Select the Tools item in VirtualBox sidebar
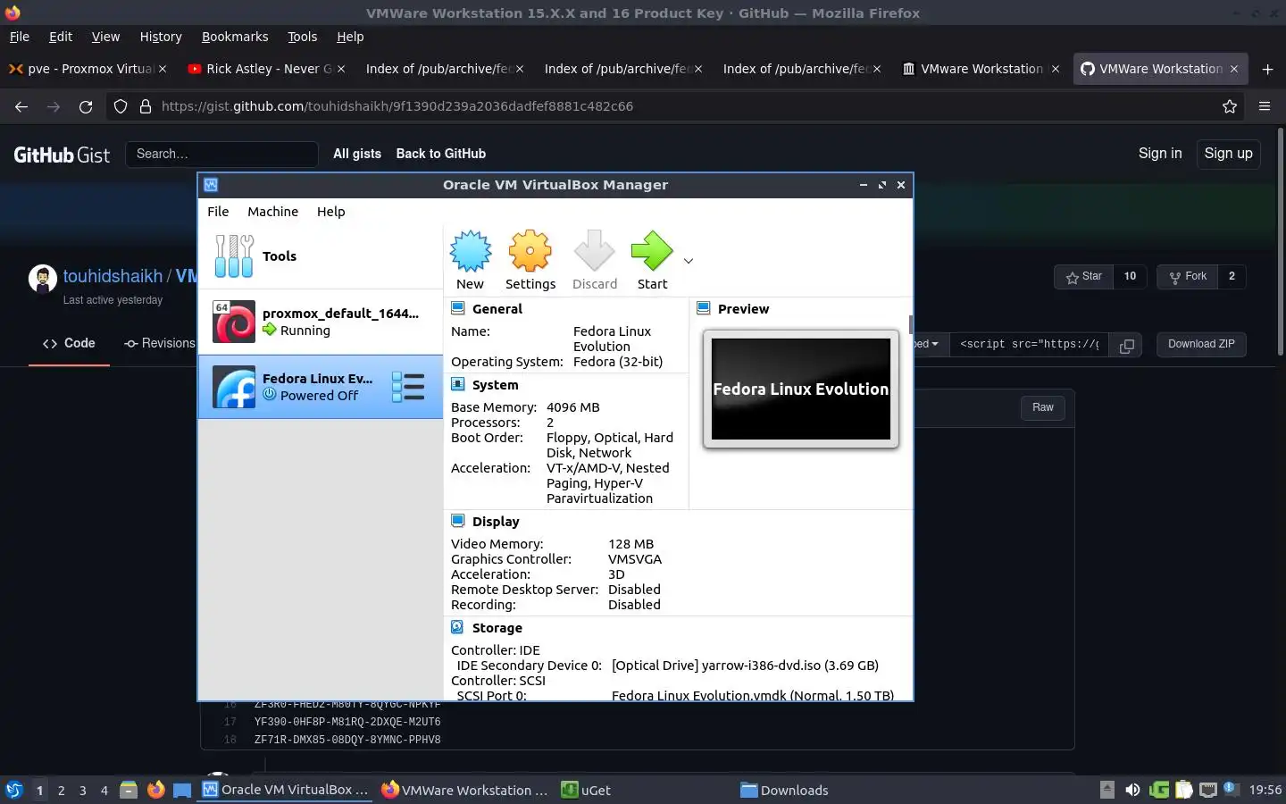 point(321,256)
